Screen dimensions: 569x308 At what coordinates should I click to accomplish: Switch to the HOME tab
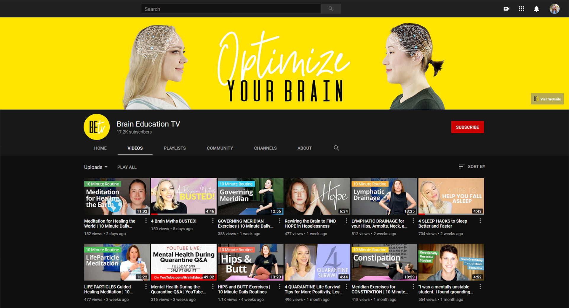(100, 148)
